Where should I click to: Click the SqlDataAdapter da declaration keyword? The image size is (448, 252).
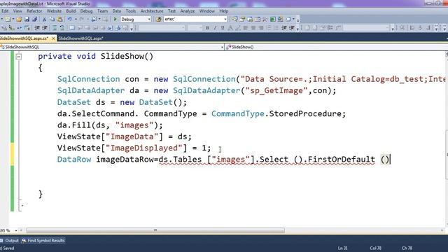[91, 90]
